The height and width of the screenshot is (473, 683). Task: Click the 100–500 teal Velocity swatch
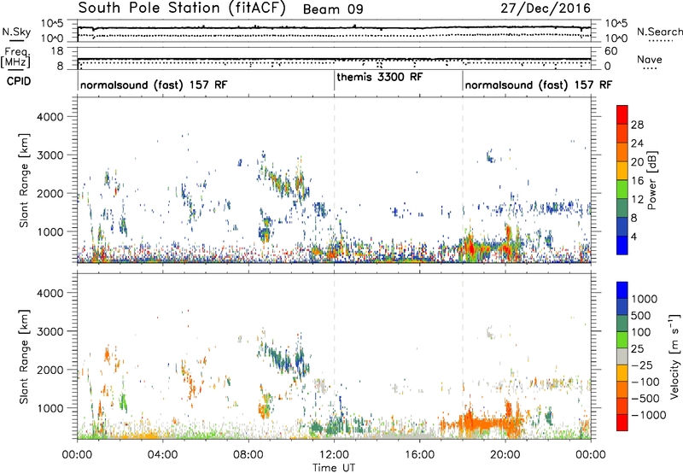[x=622, y=324]
